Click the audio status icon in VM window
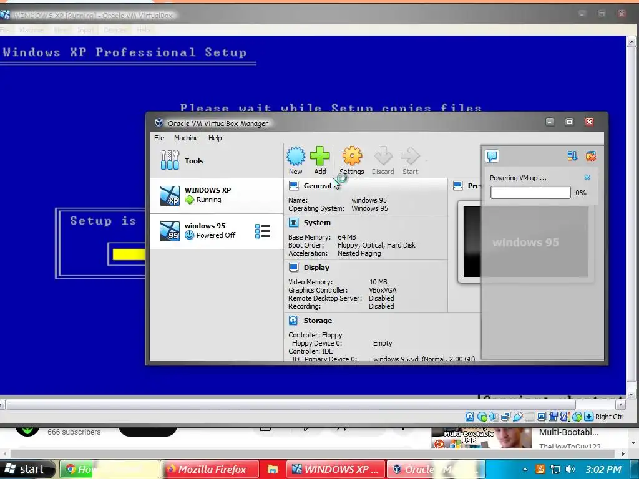 tap(494, 416)
